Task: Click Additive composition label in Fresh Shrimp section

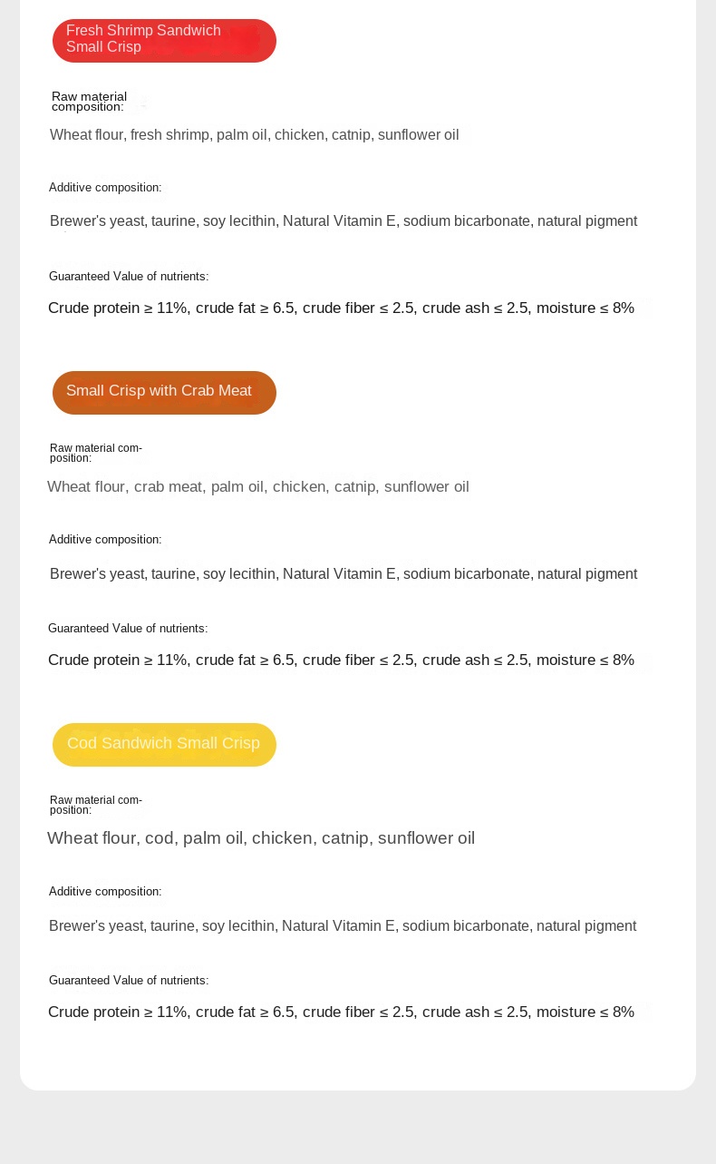Action: pos(105,188)
